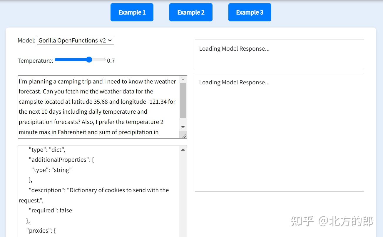Open the Model selection dropdown
This screenshot has width=383, height=237.
(x=75, y=40)
